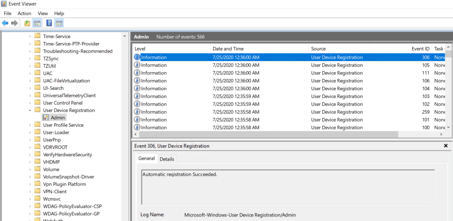Open the View menu
Image resolution: width=453 pixels, height=221 pixels.
coord(43,13)
